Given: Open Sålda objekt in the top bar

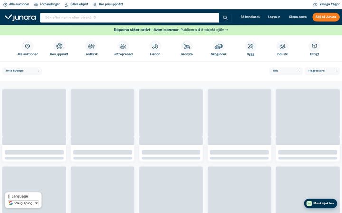Looking at the screenshot, I should (x=79, y=4).
